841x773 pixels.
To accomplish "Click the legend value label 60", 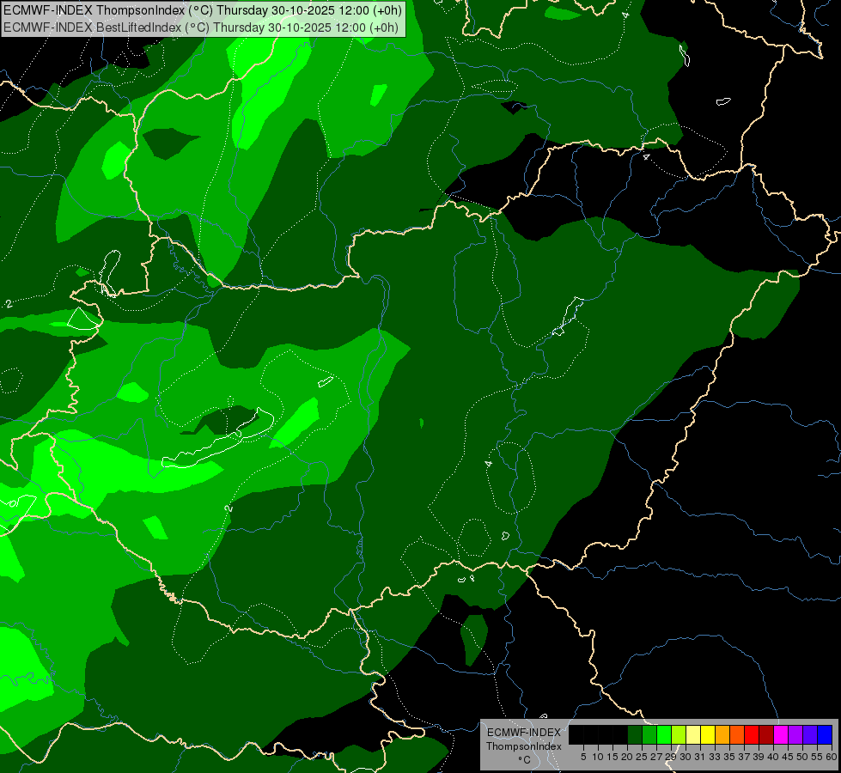I will 832,757.
